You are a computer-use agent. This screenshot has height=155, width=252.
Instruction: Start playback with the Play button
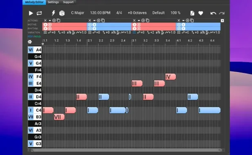tap(31, 13)
